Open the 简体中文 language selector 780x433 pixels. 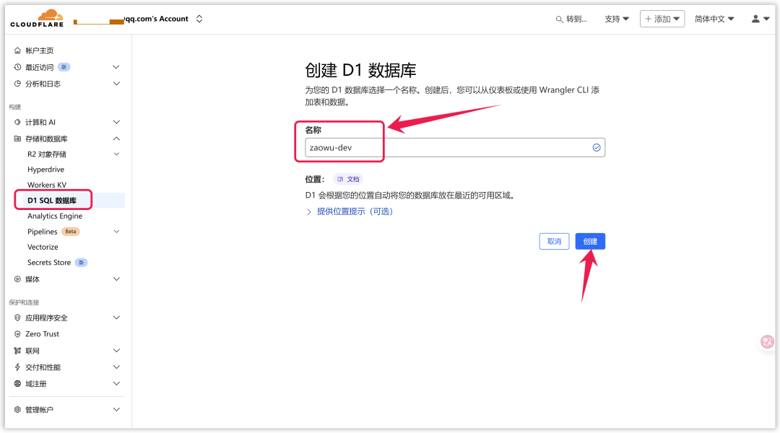coord(714,19)
